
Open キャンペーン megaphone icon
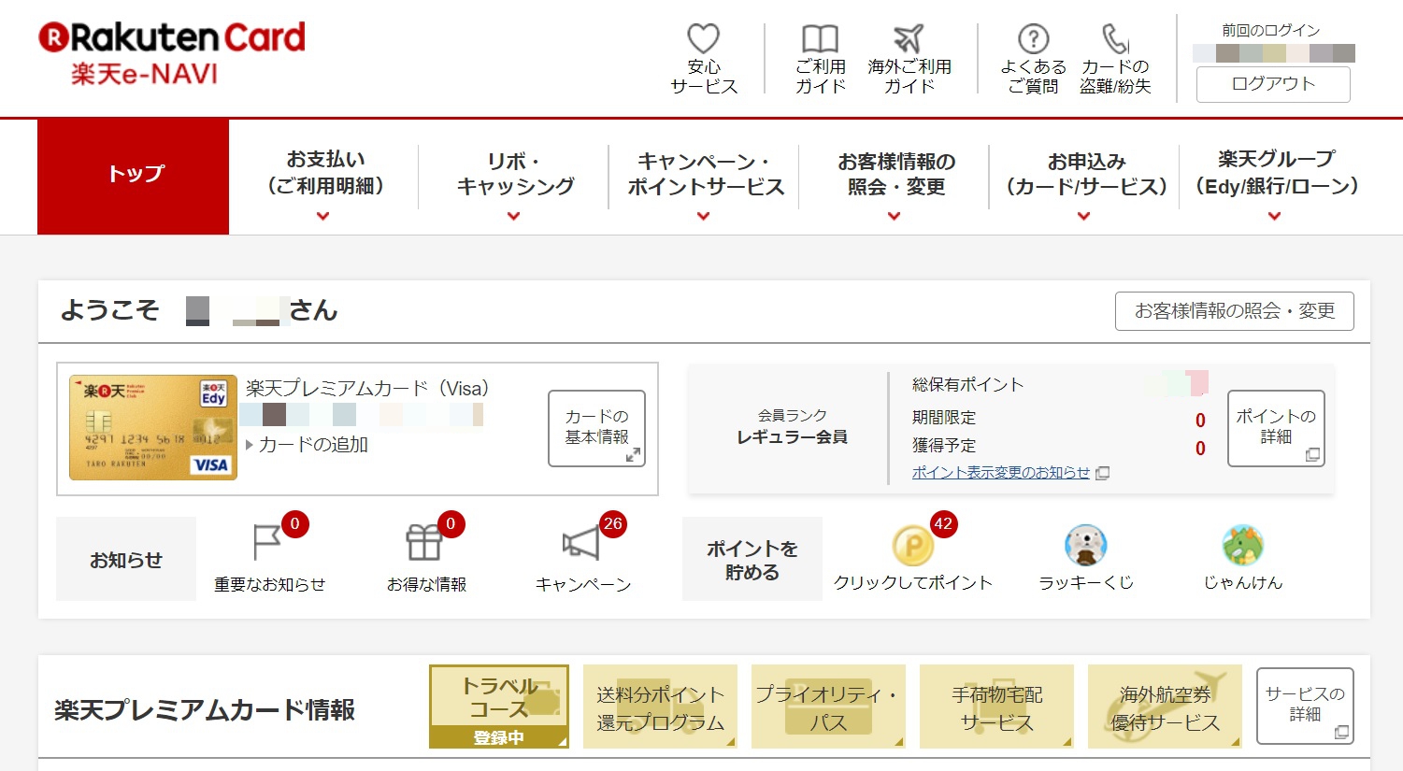580,542
